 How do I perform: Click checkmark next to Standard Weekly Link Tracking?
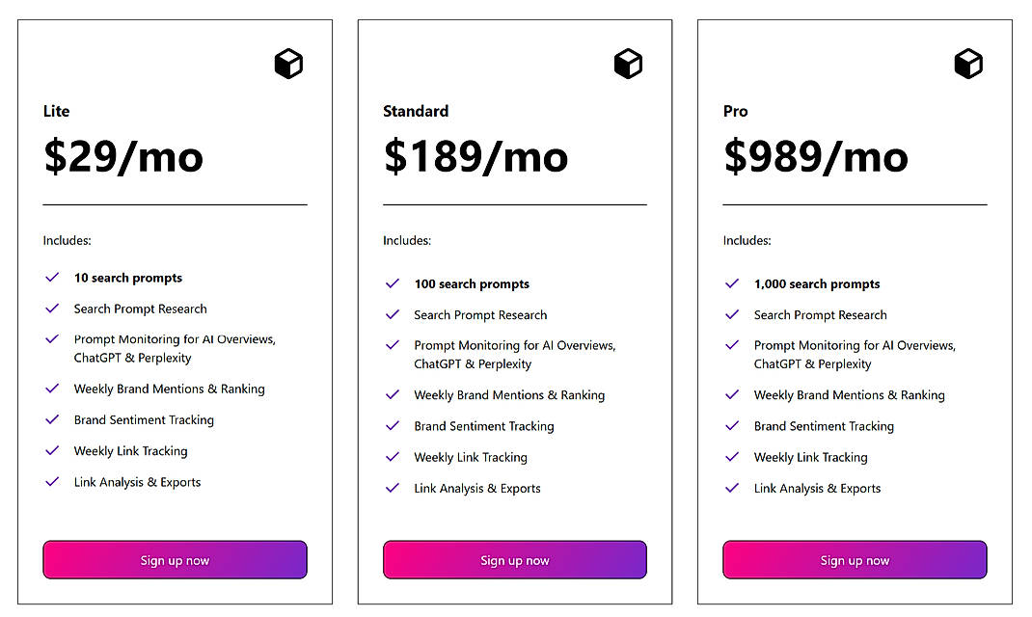pos(393,457)
